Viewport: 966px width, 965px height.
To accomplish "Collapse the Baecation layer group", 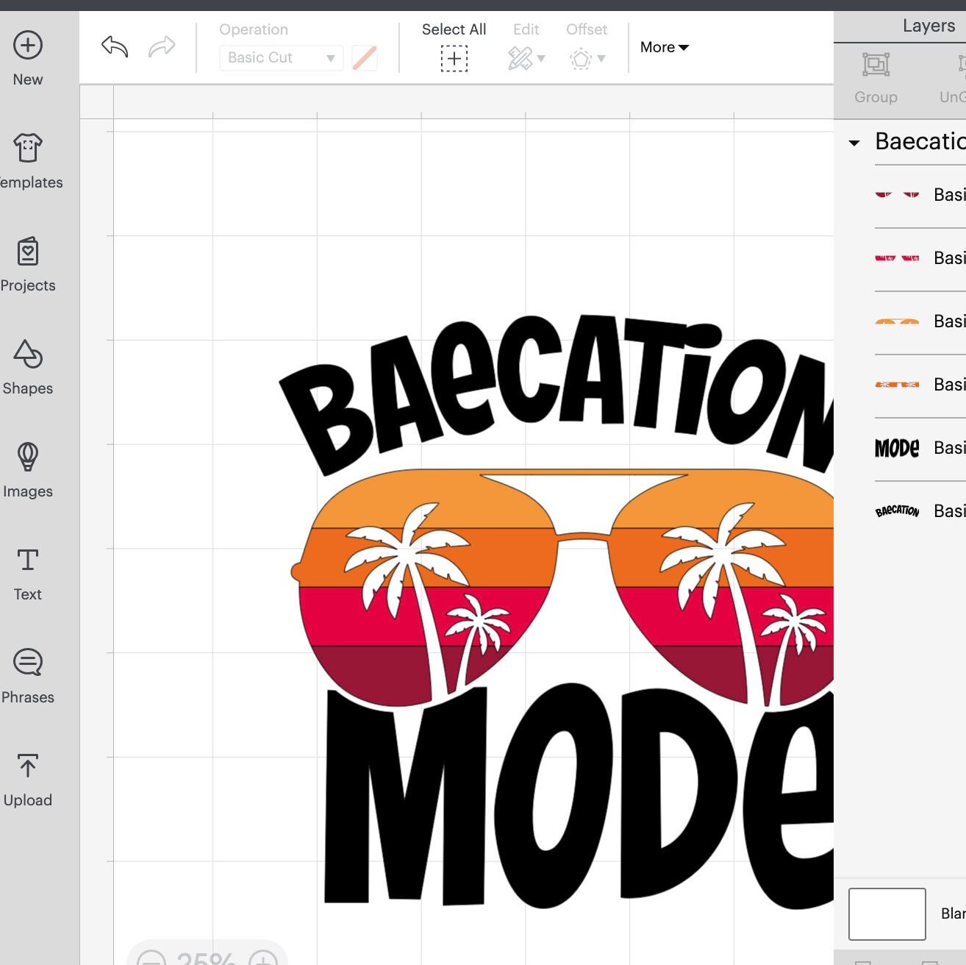I will (x=854, y=143).
